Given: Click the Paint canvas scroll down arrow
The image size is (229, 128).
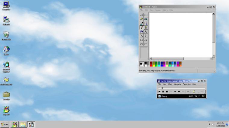Looking at the screenshot, I should [214, 56].
